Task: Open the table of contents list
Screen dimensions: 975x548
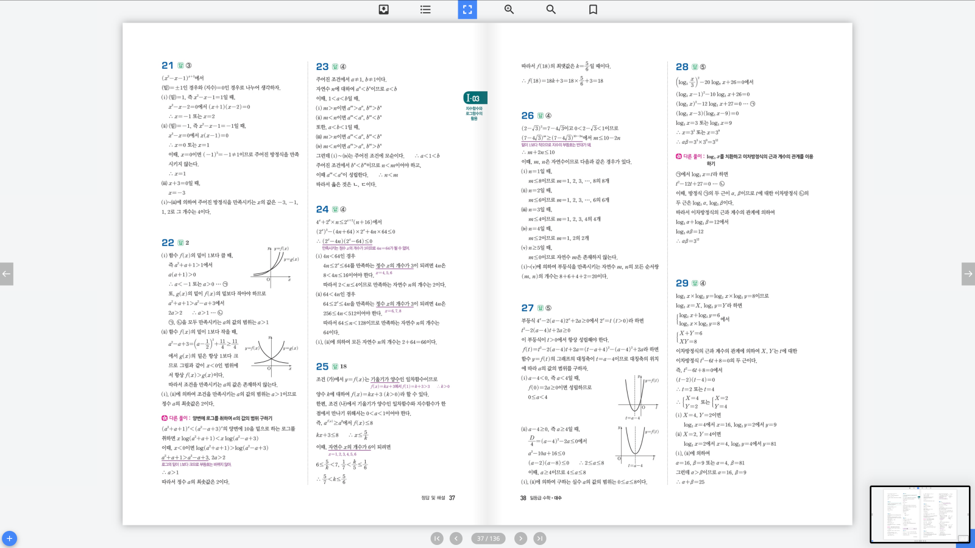Action: point(425,10)
